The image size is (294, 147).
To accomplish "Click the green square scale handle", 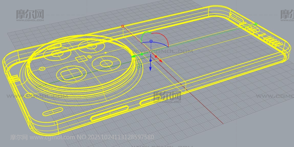I will click(x=256, y=24).
